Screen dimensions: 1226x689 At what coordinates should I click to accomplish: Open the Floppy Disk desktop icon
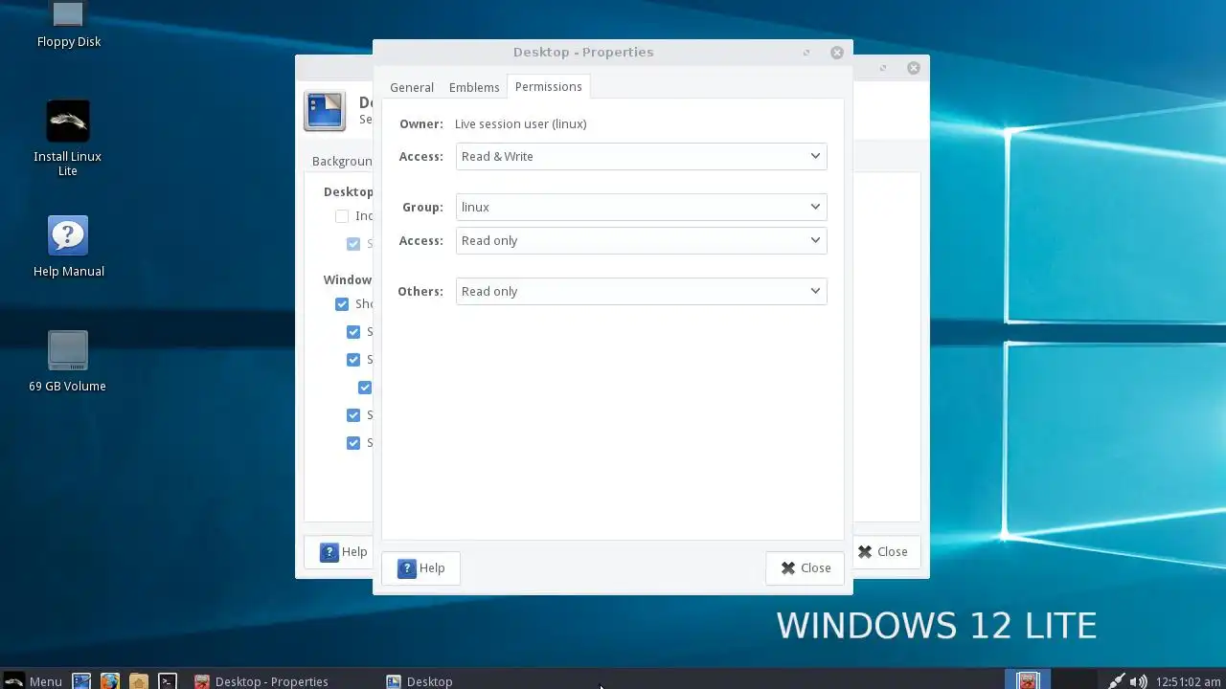tap(68, 24)
